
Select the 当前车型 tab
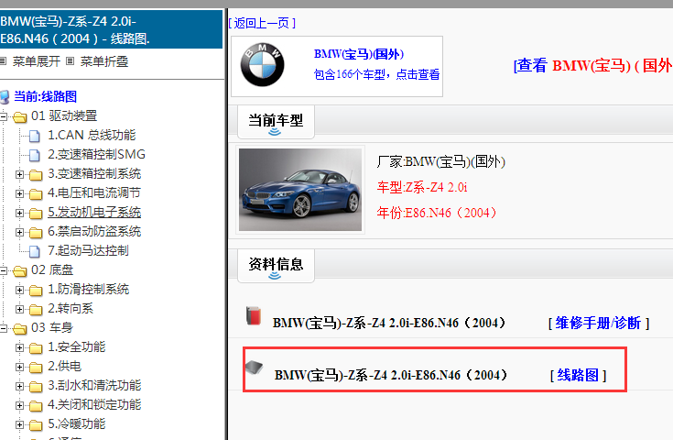click(x=276, y=122)
